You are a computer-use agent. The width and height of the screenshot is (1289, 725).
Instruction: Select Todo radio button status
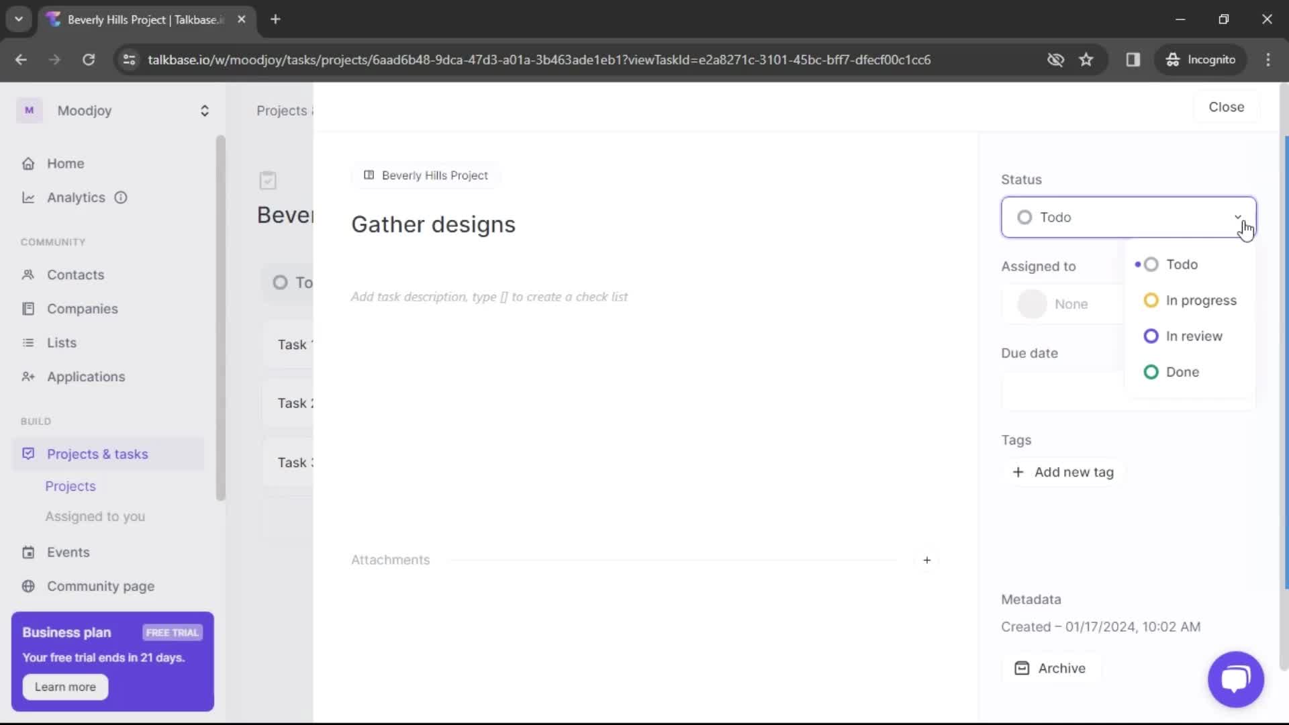point(1150,264)
